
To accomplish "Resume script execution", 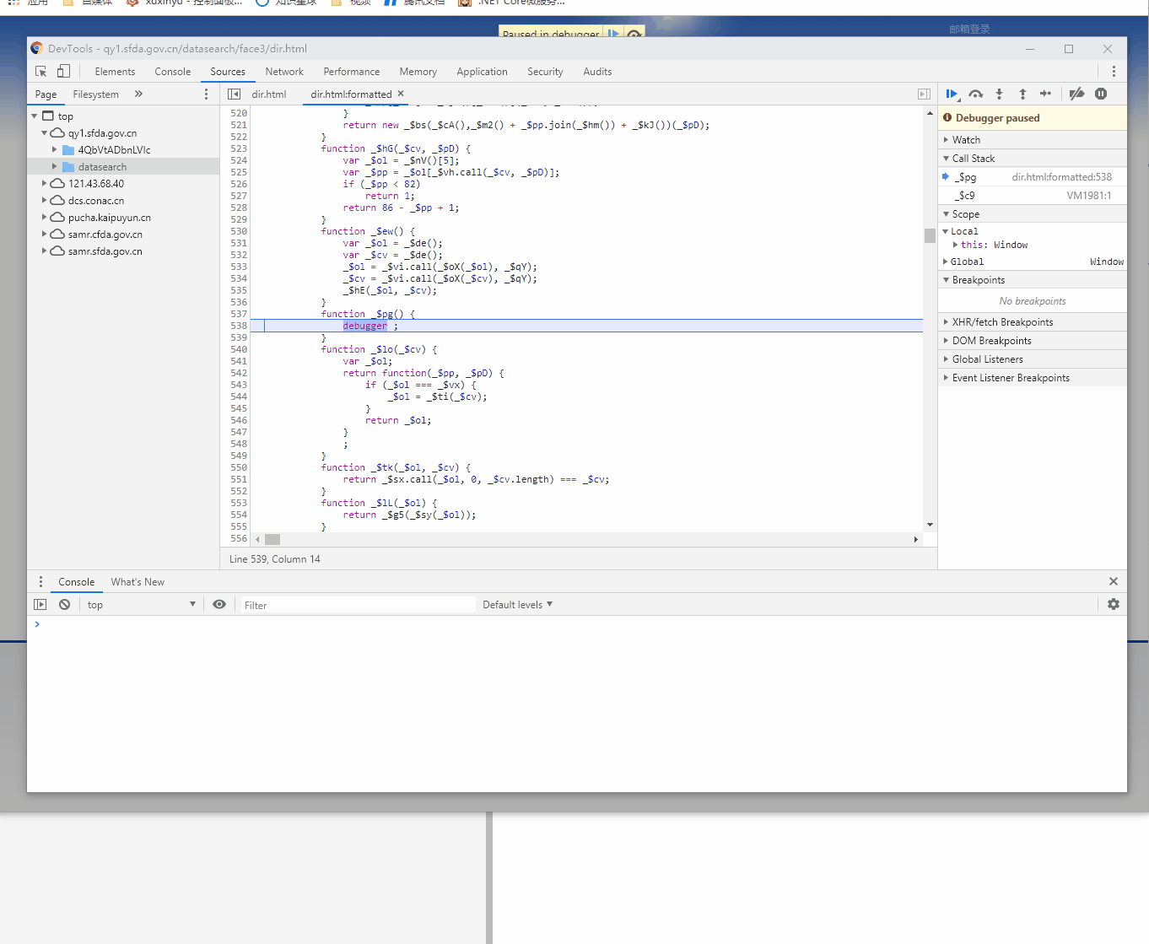I will tap(952, 94).
